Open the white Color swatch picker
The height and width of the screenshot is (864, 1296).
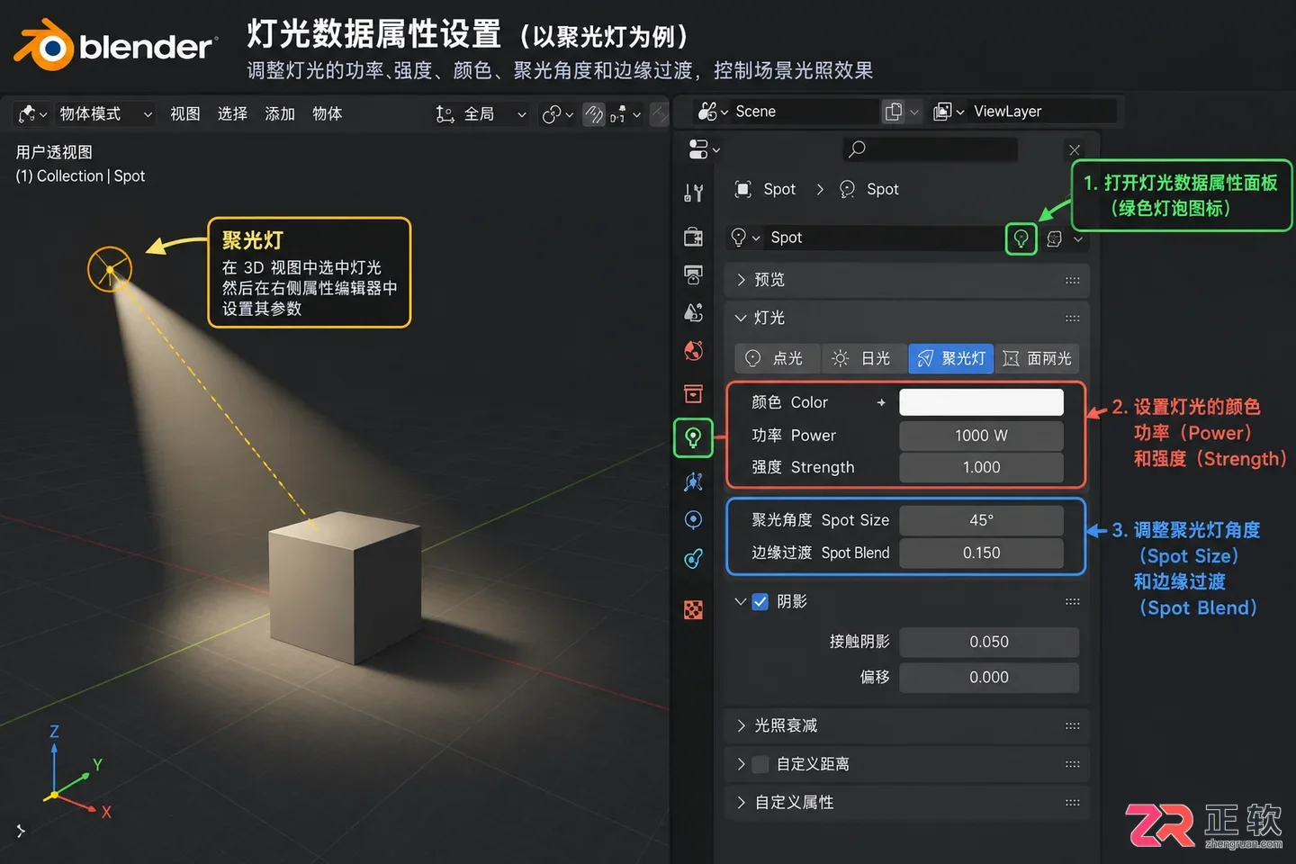[x=981, y=402]
